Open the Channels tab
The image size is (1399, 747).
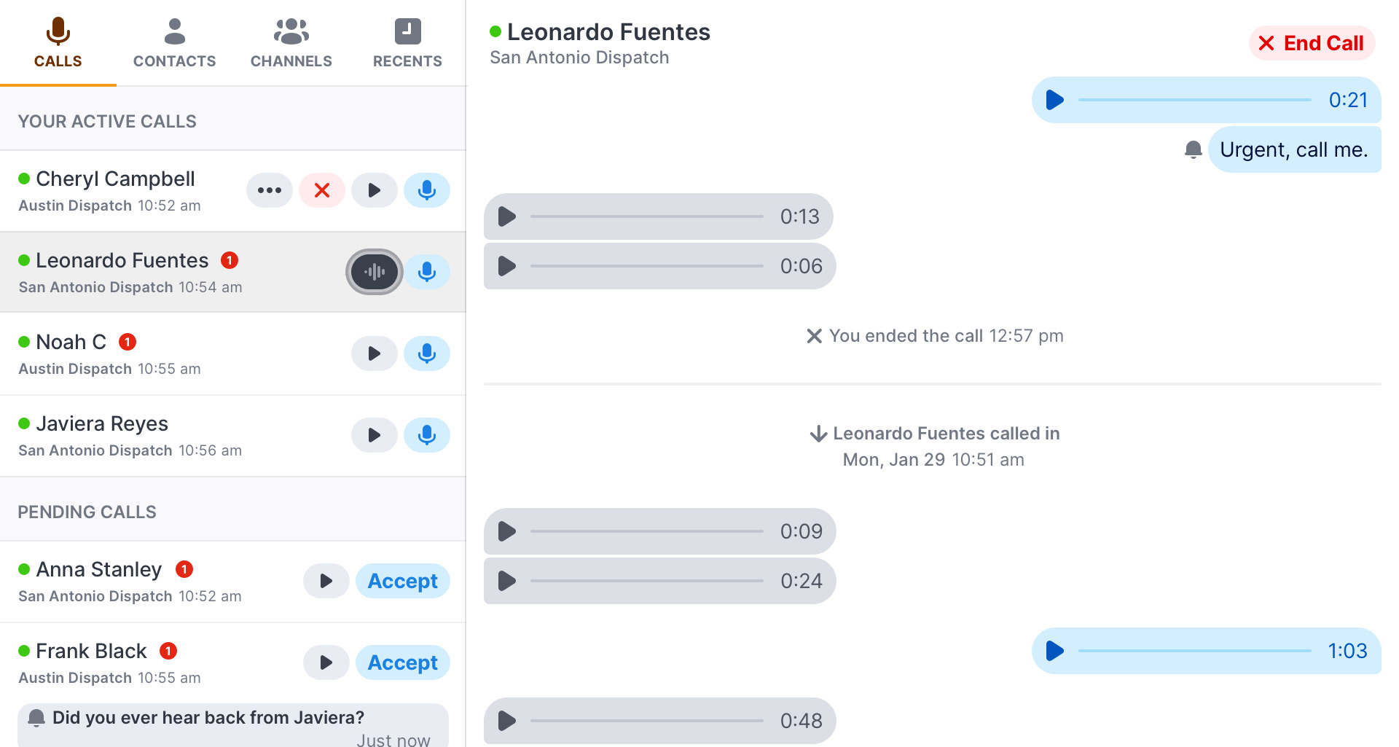coord(291,43)
